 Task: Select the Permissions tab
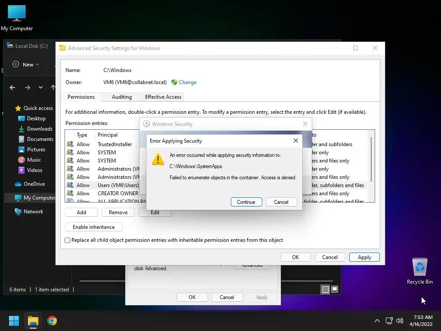pyautogui.click(x=81, y=97)
